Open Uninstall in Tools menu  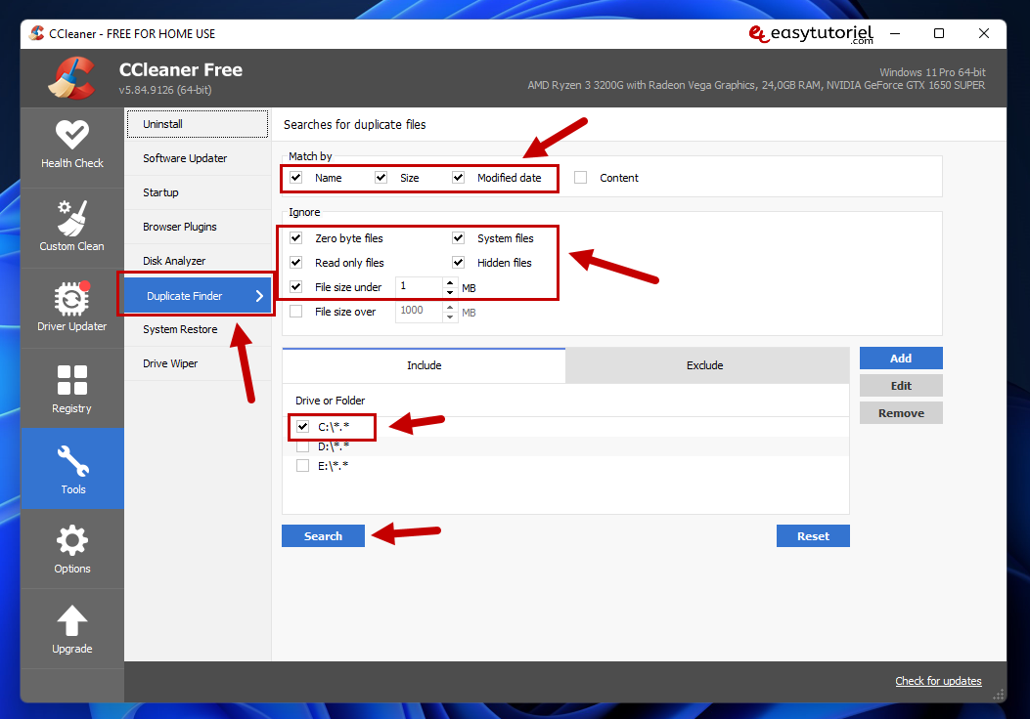[x=197, y=124]
